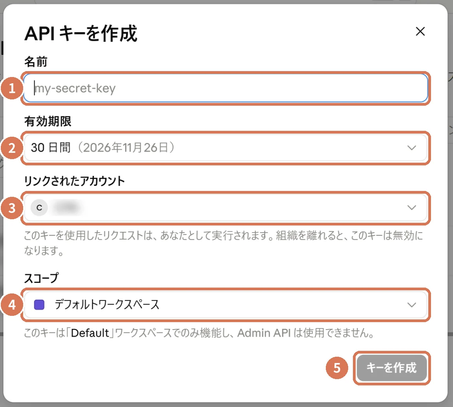
Task: Click the scope dropdown chevron arrow
Action: (x=411, y=305)
